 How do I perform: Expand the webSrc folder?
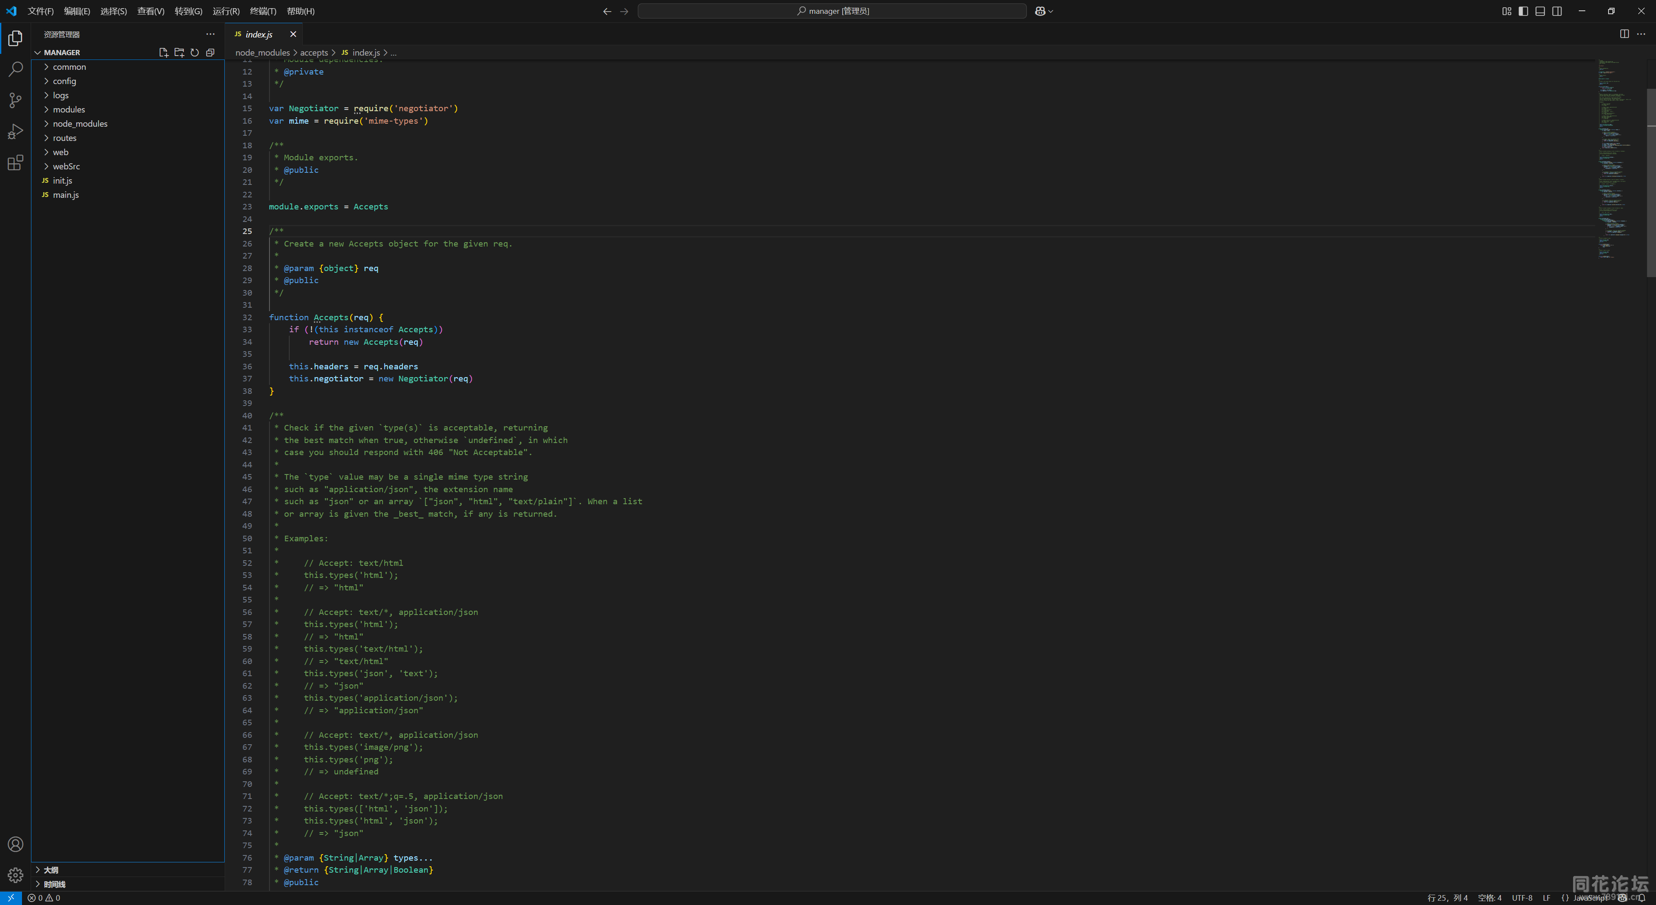[x=128, y=166]
